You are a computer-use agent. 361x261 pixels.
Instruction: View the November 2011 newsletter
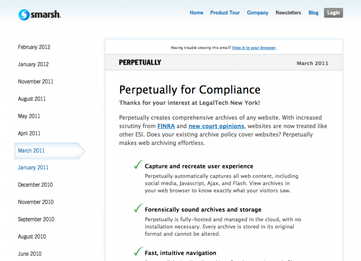(x=36, y=82)
